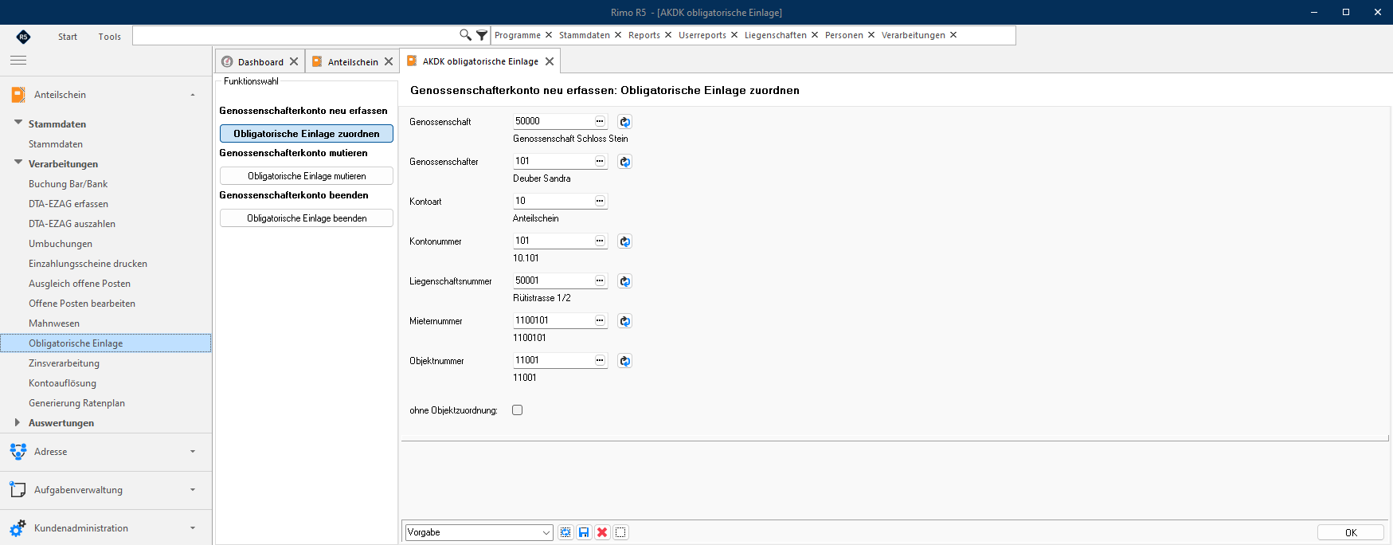Collapse the Verarbeitungen tree group
Image resolution: width=1393 pixels, height=545 pixels.
(x=18, y=163)
